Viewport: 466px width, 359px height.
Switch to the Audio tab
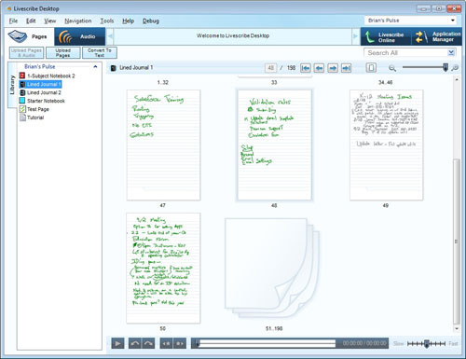[x=80, y=36]
